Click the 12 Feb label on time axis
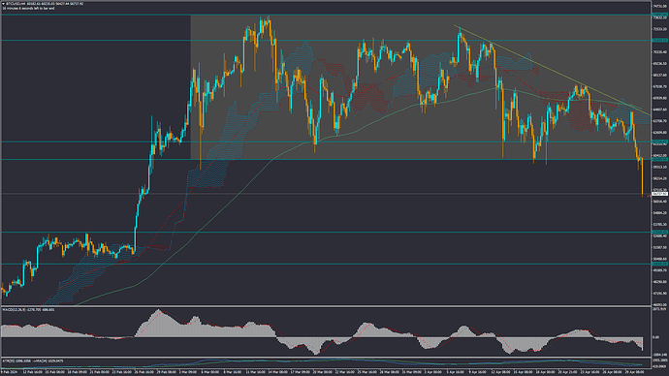669x376 pixels. (x=32, y=372)
